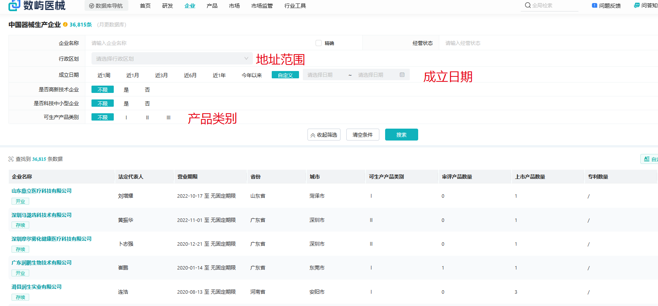Enable the 精确 checkbox
This screenshot has height=306, width=658.
pyautogui.click(x=319, y=43)
